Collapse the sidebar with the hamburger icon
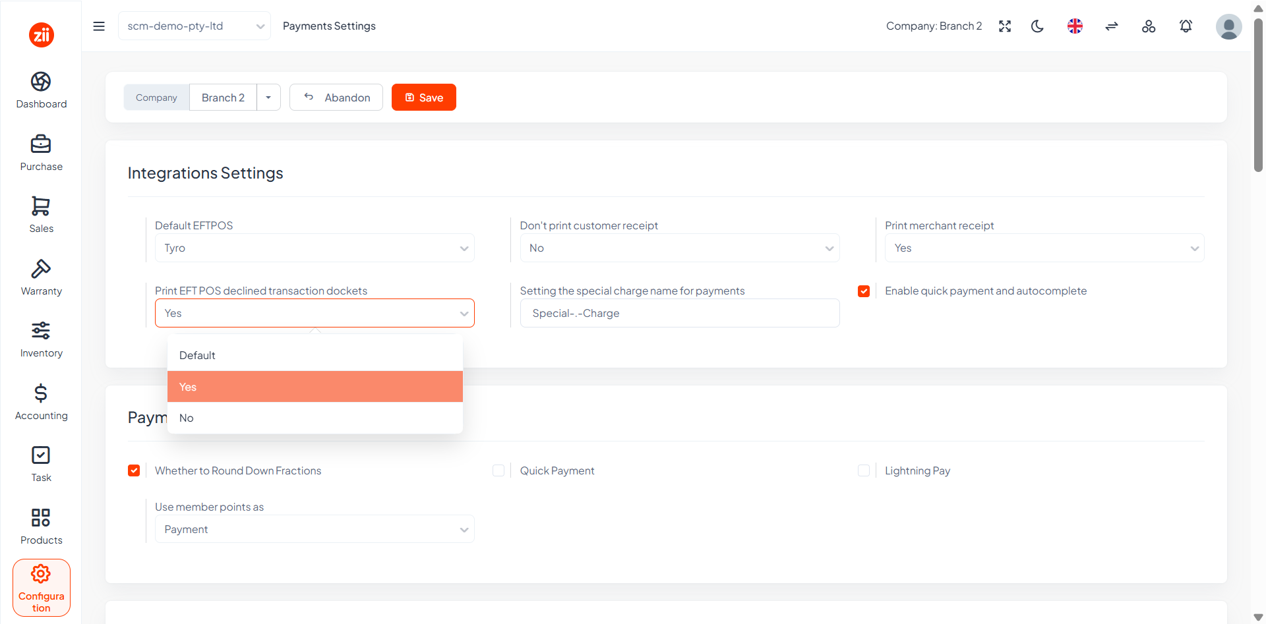Image resolution: width=1266 pixels, height=624 pixels. click(x=99, y=26)
